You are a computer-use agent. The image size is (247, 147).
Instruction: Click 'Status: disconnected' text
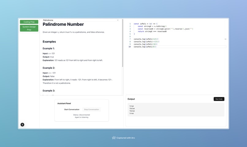82,115
